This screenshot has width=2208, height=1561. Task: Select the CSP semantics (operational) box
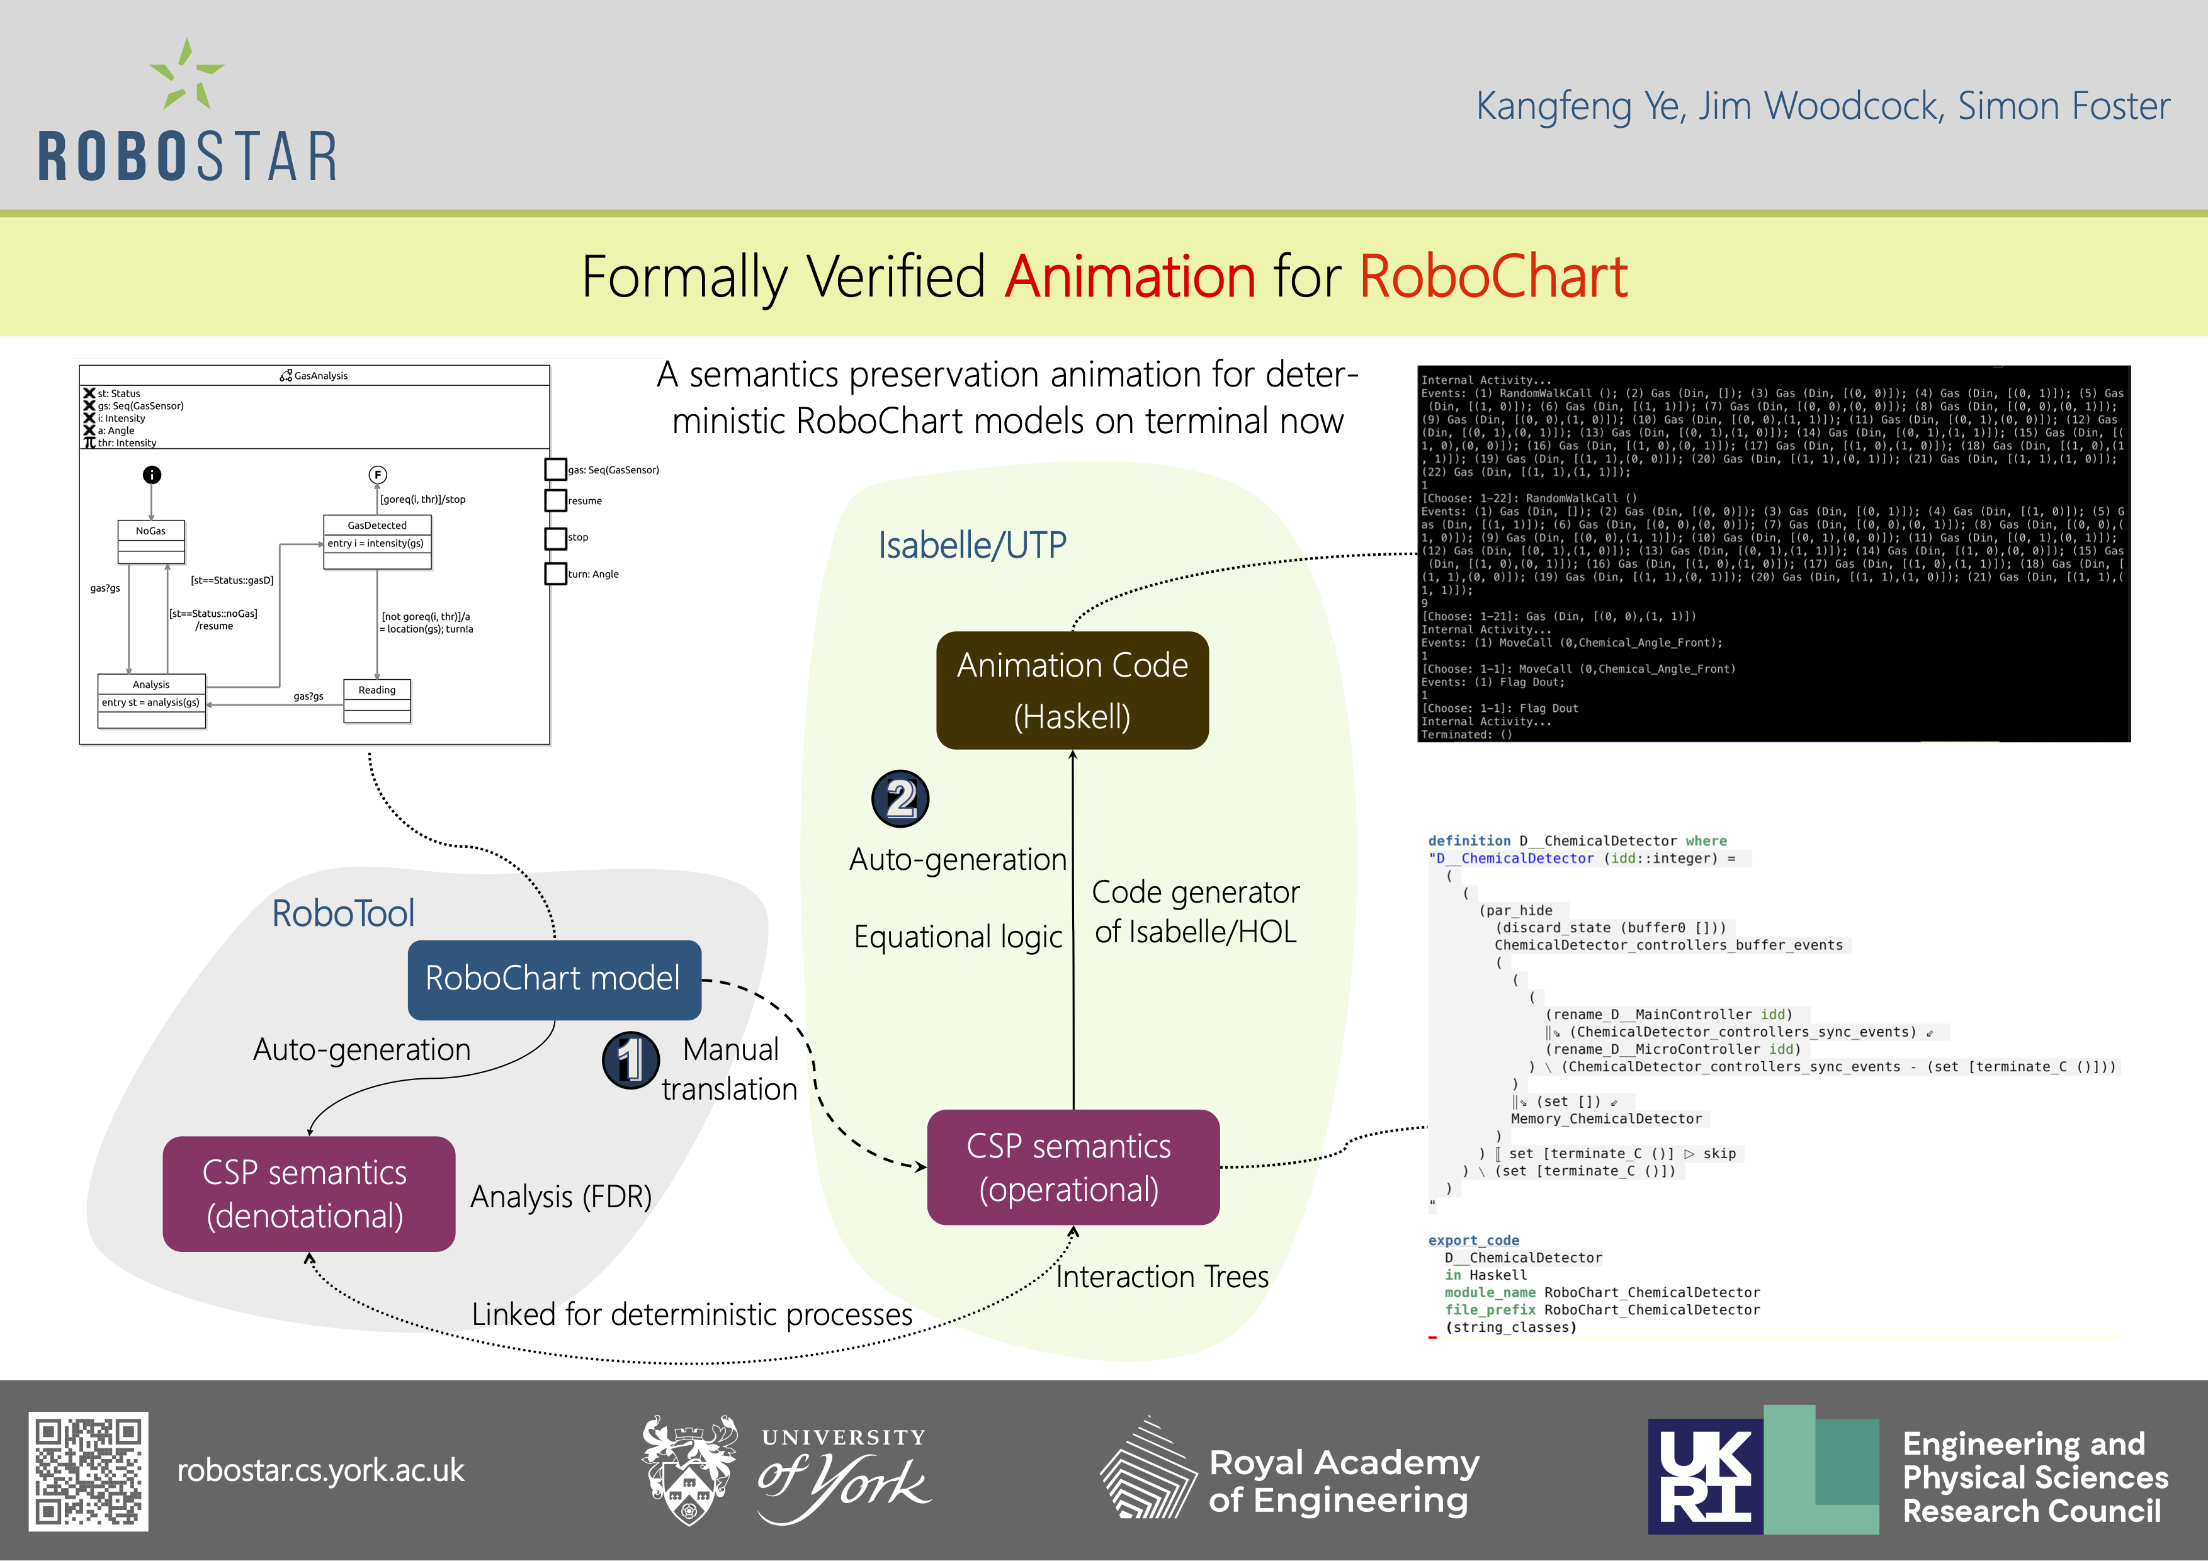(x=1072, y=1167)
